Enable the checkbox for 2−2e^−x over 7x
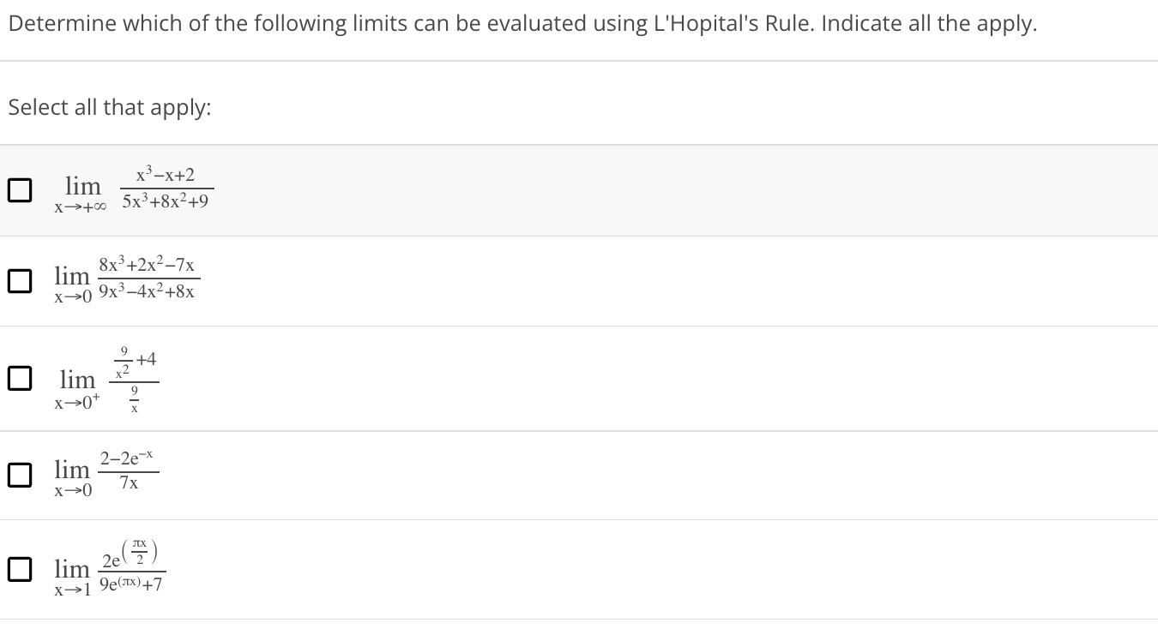1158x629 pixels. [20, 475]
